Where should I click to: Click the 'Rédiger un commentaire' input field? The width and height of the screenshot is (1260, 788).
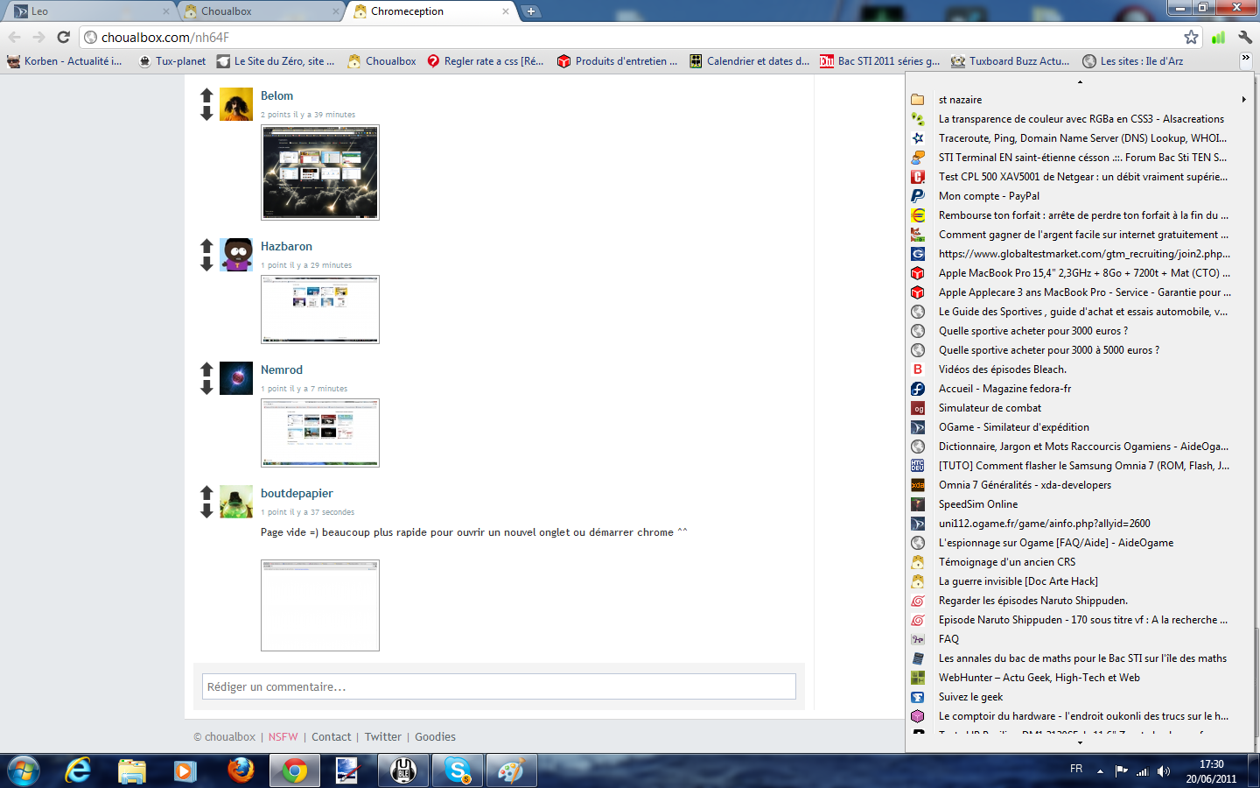[x=499, y=686]
